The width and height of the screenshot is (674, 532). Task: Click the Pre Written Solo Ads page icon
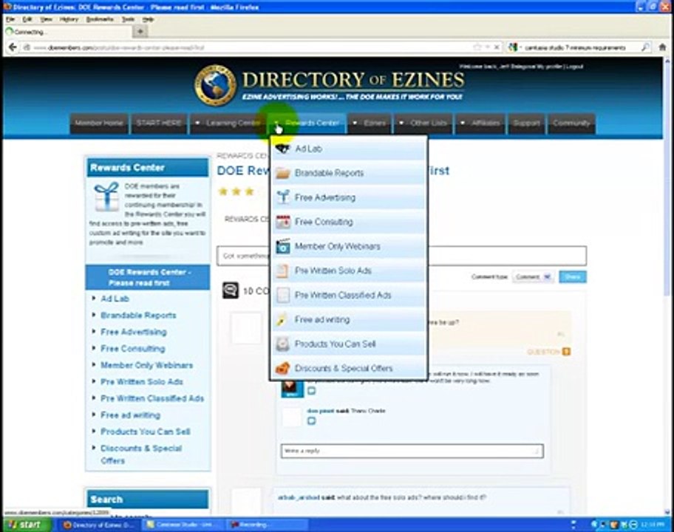point(282,270)
